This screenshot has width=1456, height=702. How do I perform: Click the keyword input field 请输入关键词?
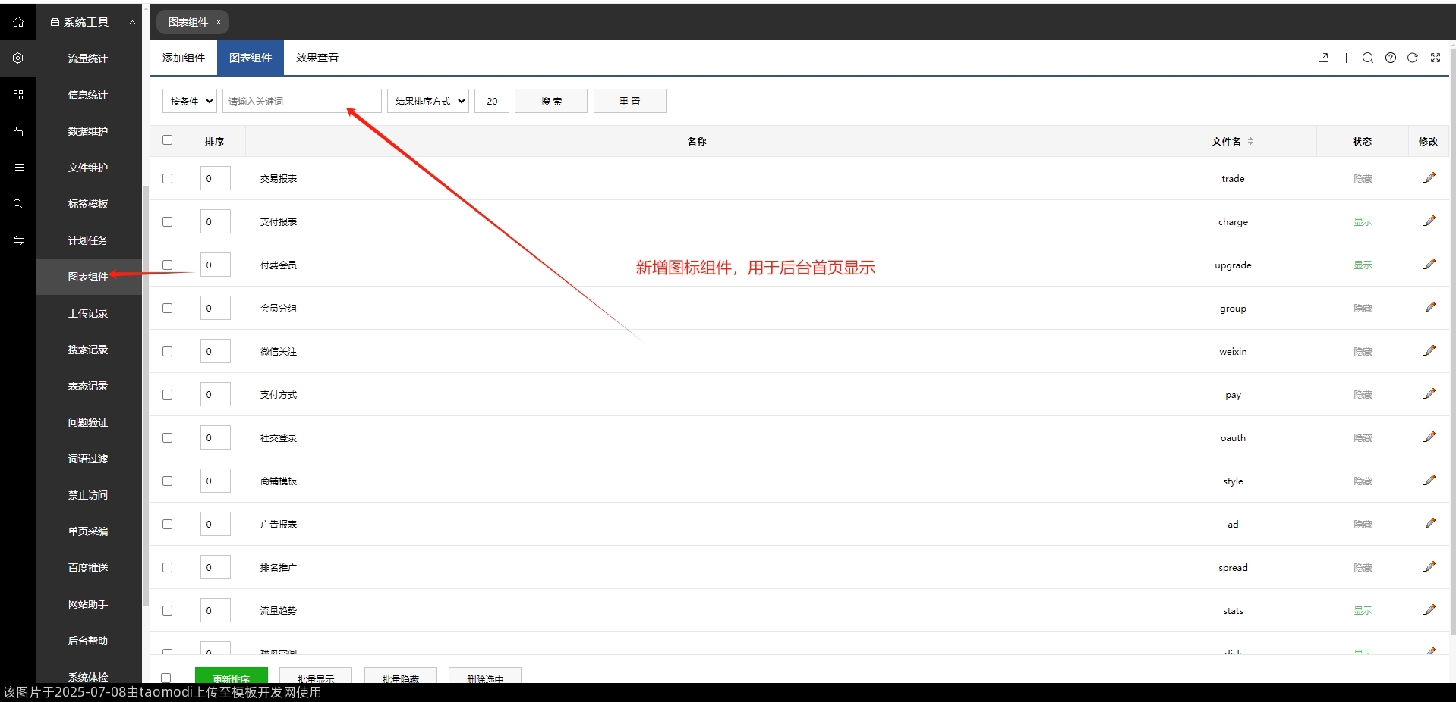point(301,101)
